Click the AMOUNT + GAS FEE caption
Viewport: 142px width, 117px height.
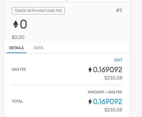point(105,92)
